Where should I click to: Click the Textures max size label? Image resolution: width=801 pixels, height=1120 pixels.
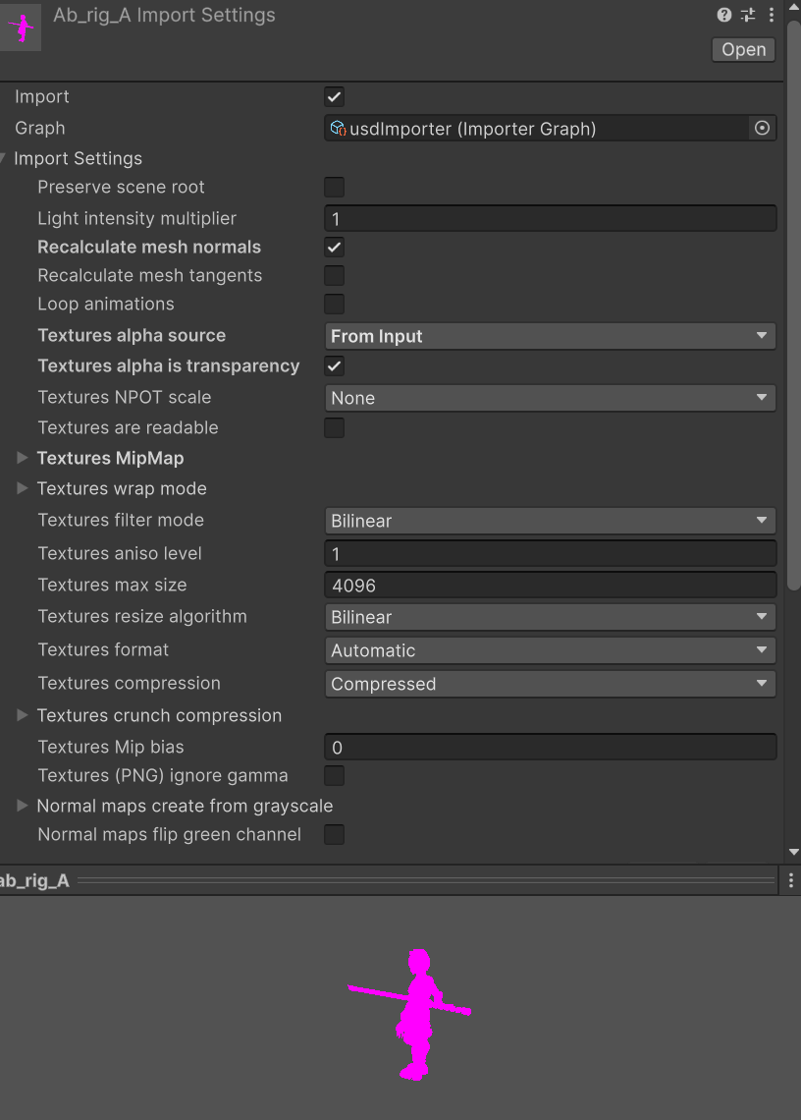tap(112, 585)
